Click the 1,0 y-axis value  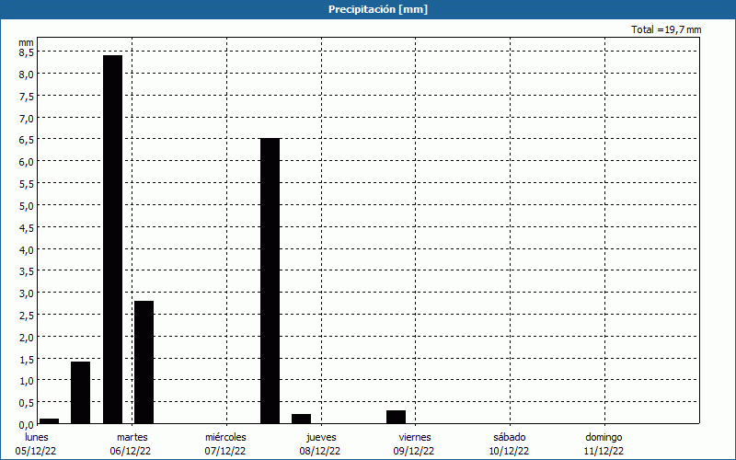[x=27, y=381]
